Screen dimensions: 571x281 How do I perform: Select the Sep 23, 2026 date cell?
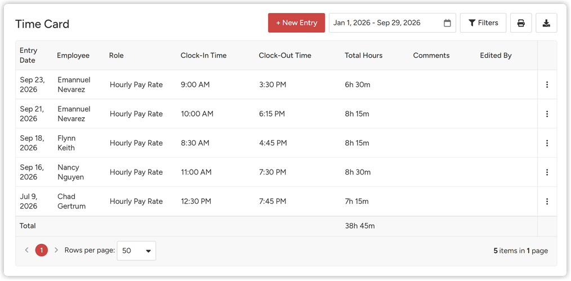33,84
